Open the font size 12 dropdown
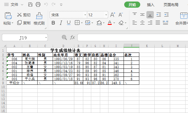Screen dimensions: 188x113 (x=106, y=15)
